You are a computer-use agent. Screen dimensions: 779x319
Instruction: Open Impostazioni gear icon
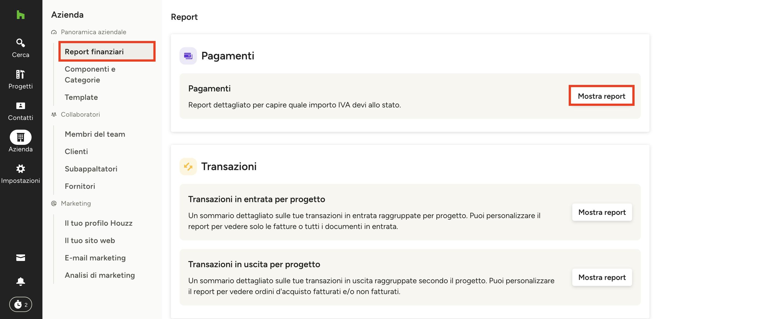[21, 168]
